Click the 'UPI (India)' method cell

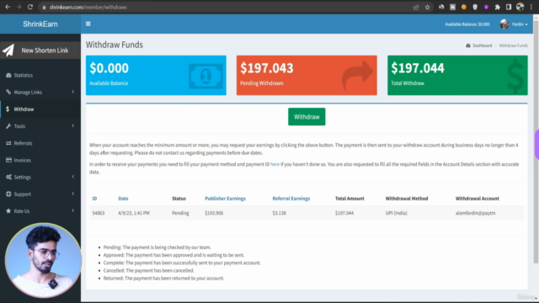(x=397, y=213)
